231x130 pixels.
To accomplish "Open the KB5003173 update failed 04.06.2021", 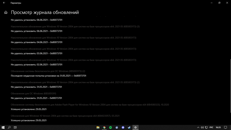I will tap(74, 38).
